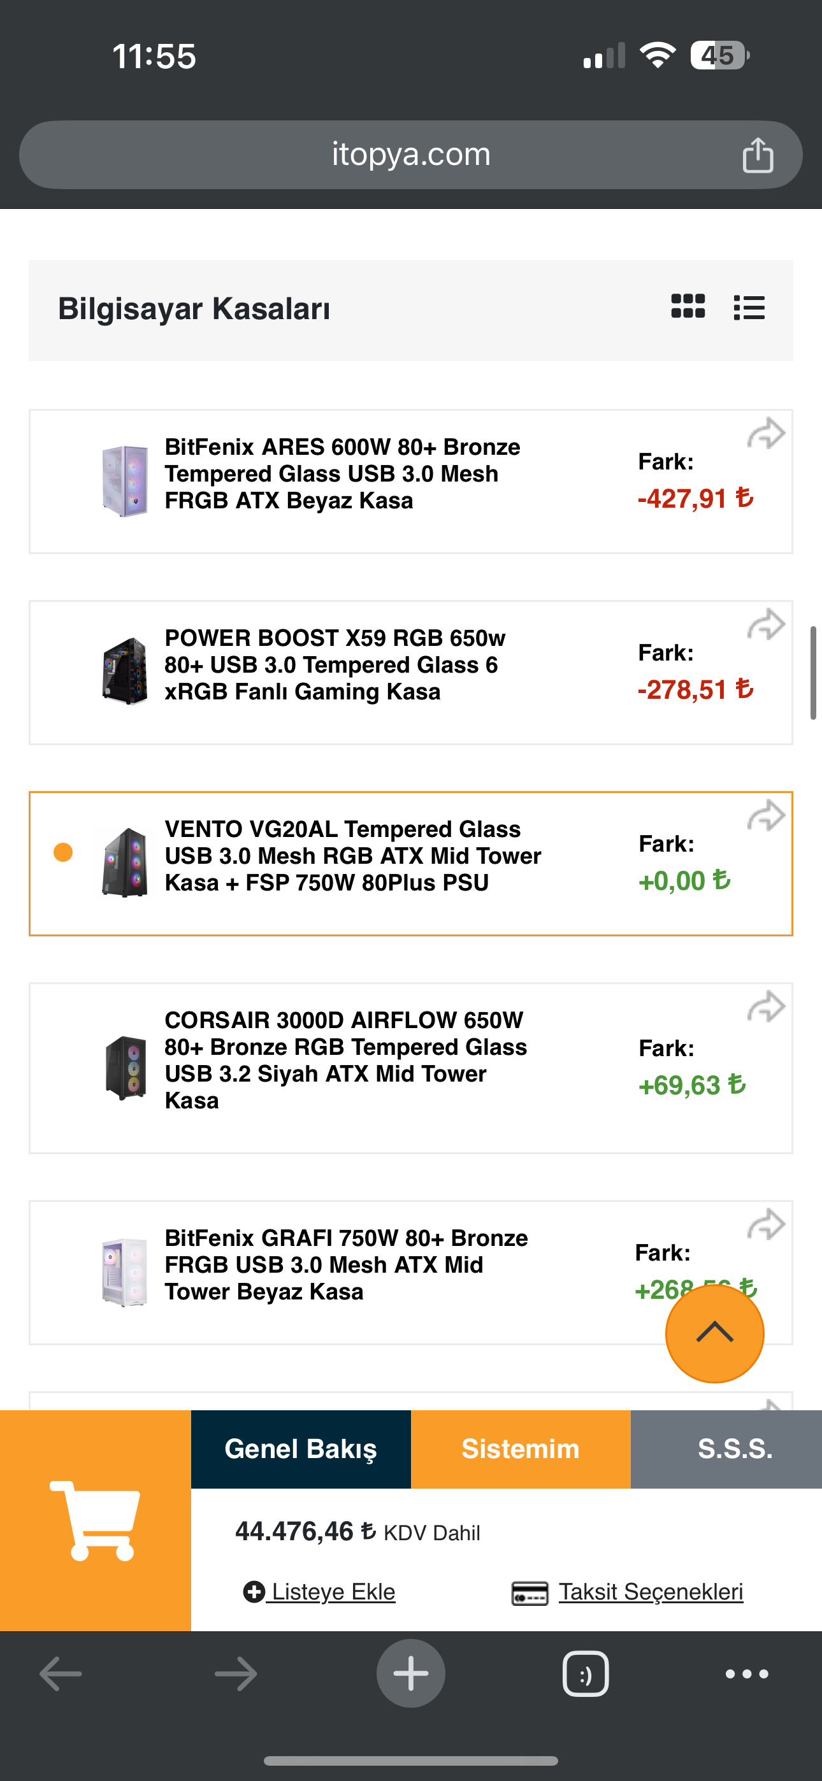822x1781 pixels.
Task: Open the shopping cart icon
Action: pos(96,1520)
